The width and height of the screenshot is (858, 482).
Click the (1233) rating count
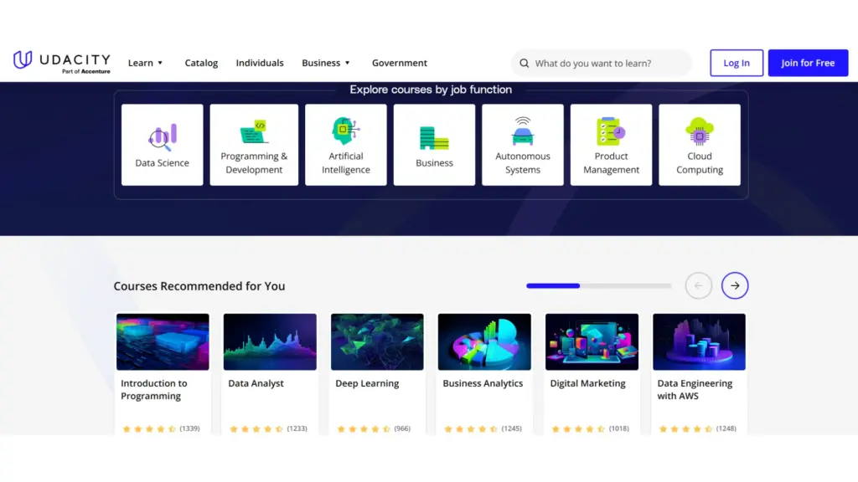tap(297, 428)
